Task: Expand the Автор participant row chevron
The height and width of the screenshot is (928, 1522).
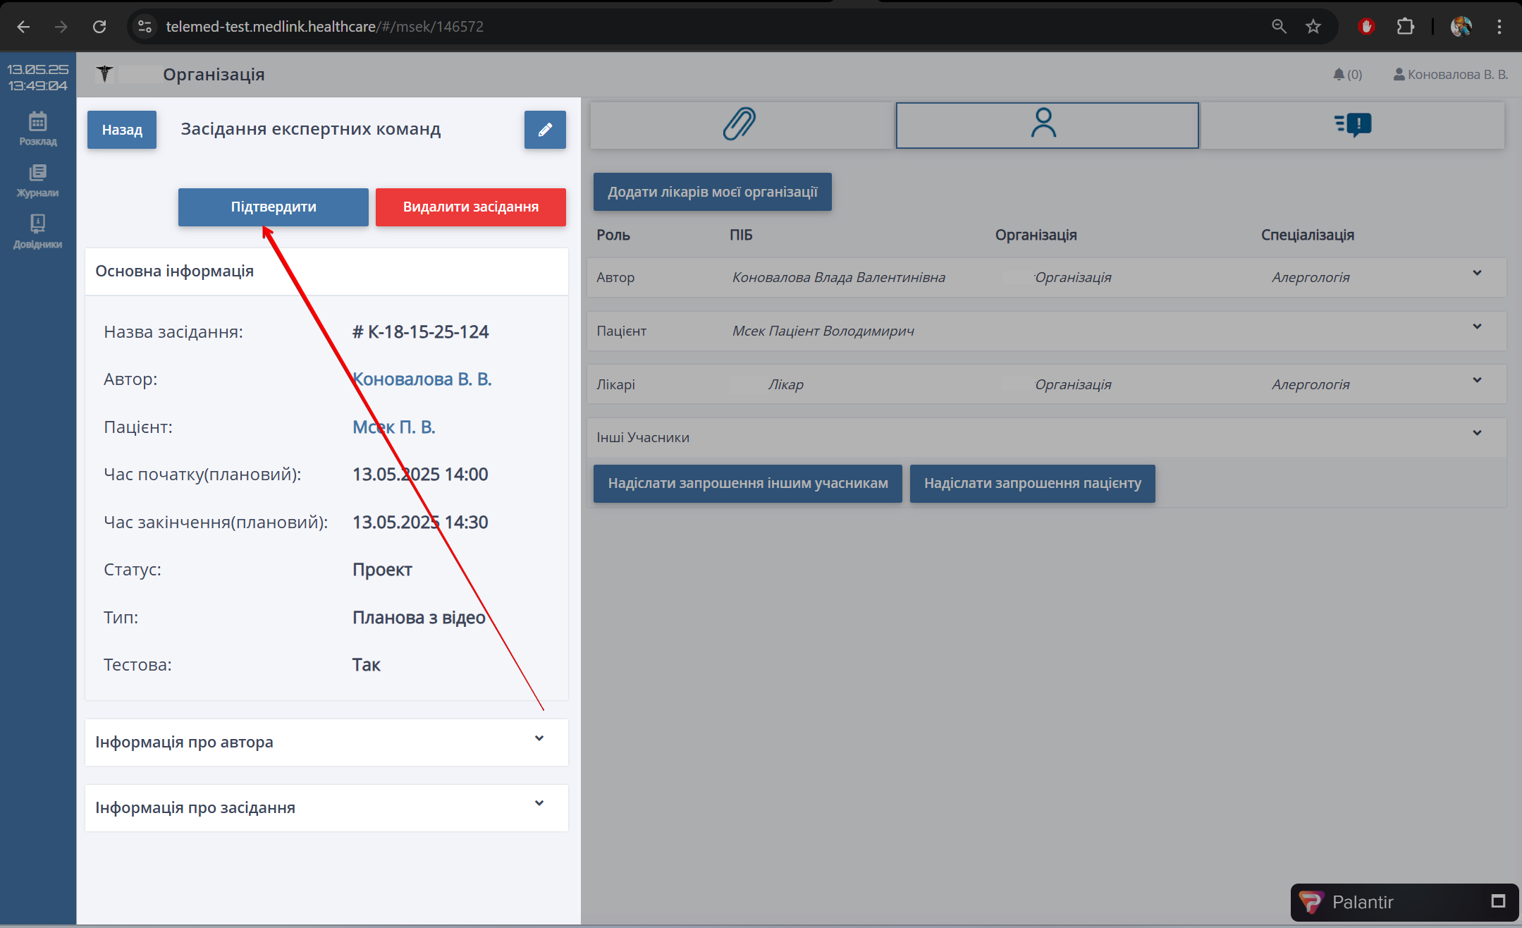Action: [x=1477, y=273]
